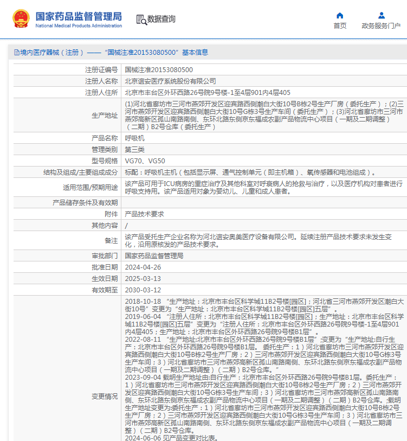The height and width of the screenshot is (441, 407).
Task: Click the approval date 2024-04-26
Action: coord(143,267)
